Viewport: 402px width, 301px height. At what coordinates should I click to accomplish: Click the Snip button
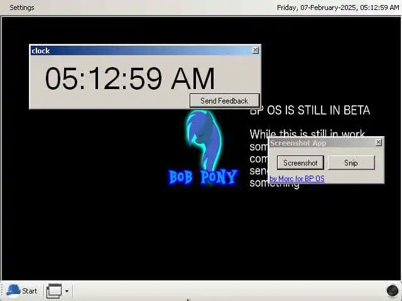pyautogui.click(x=351, y=163)
